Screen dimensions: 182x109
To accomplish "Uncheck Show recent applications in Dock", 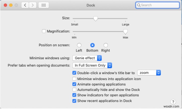I will [74, 101].
